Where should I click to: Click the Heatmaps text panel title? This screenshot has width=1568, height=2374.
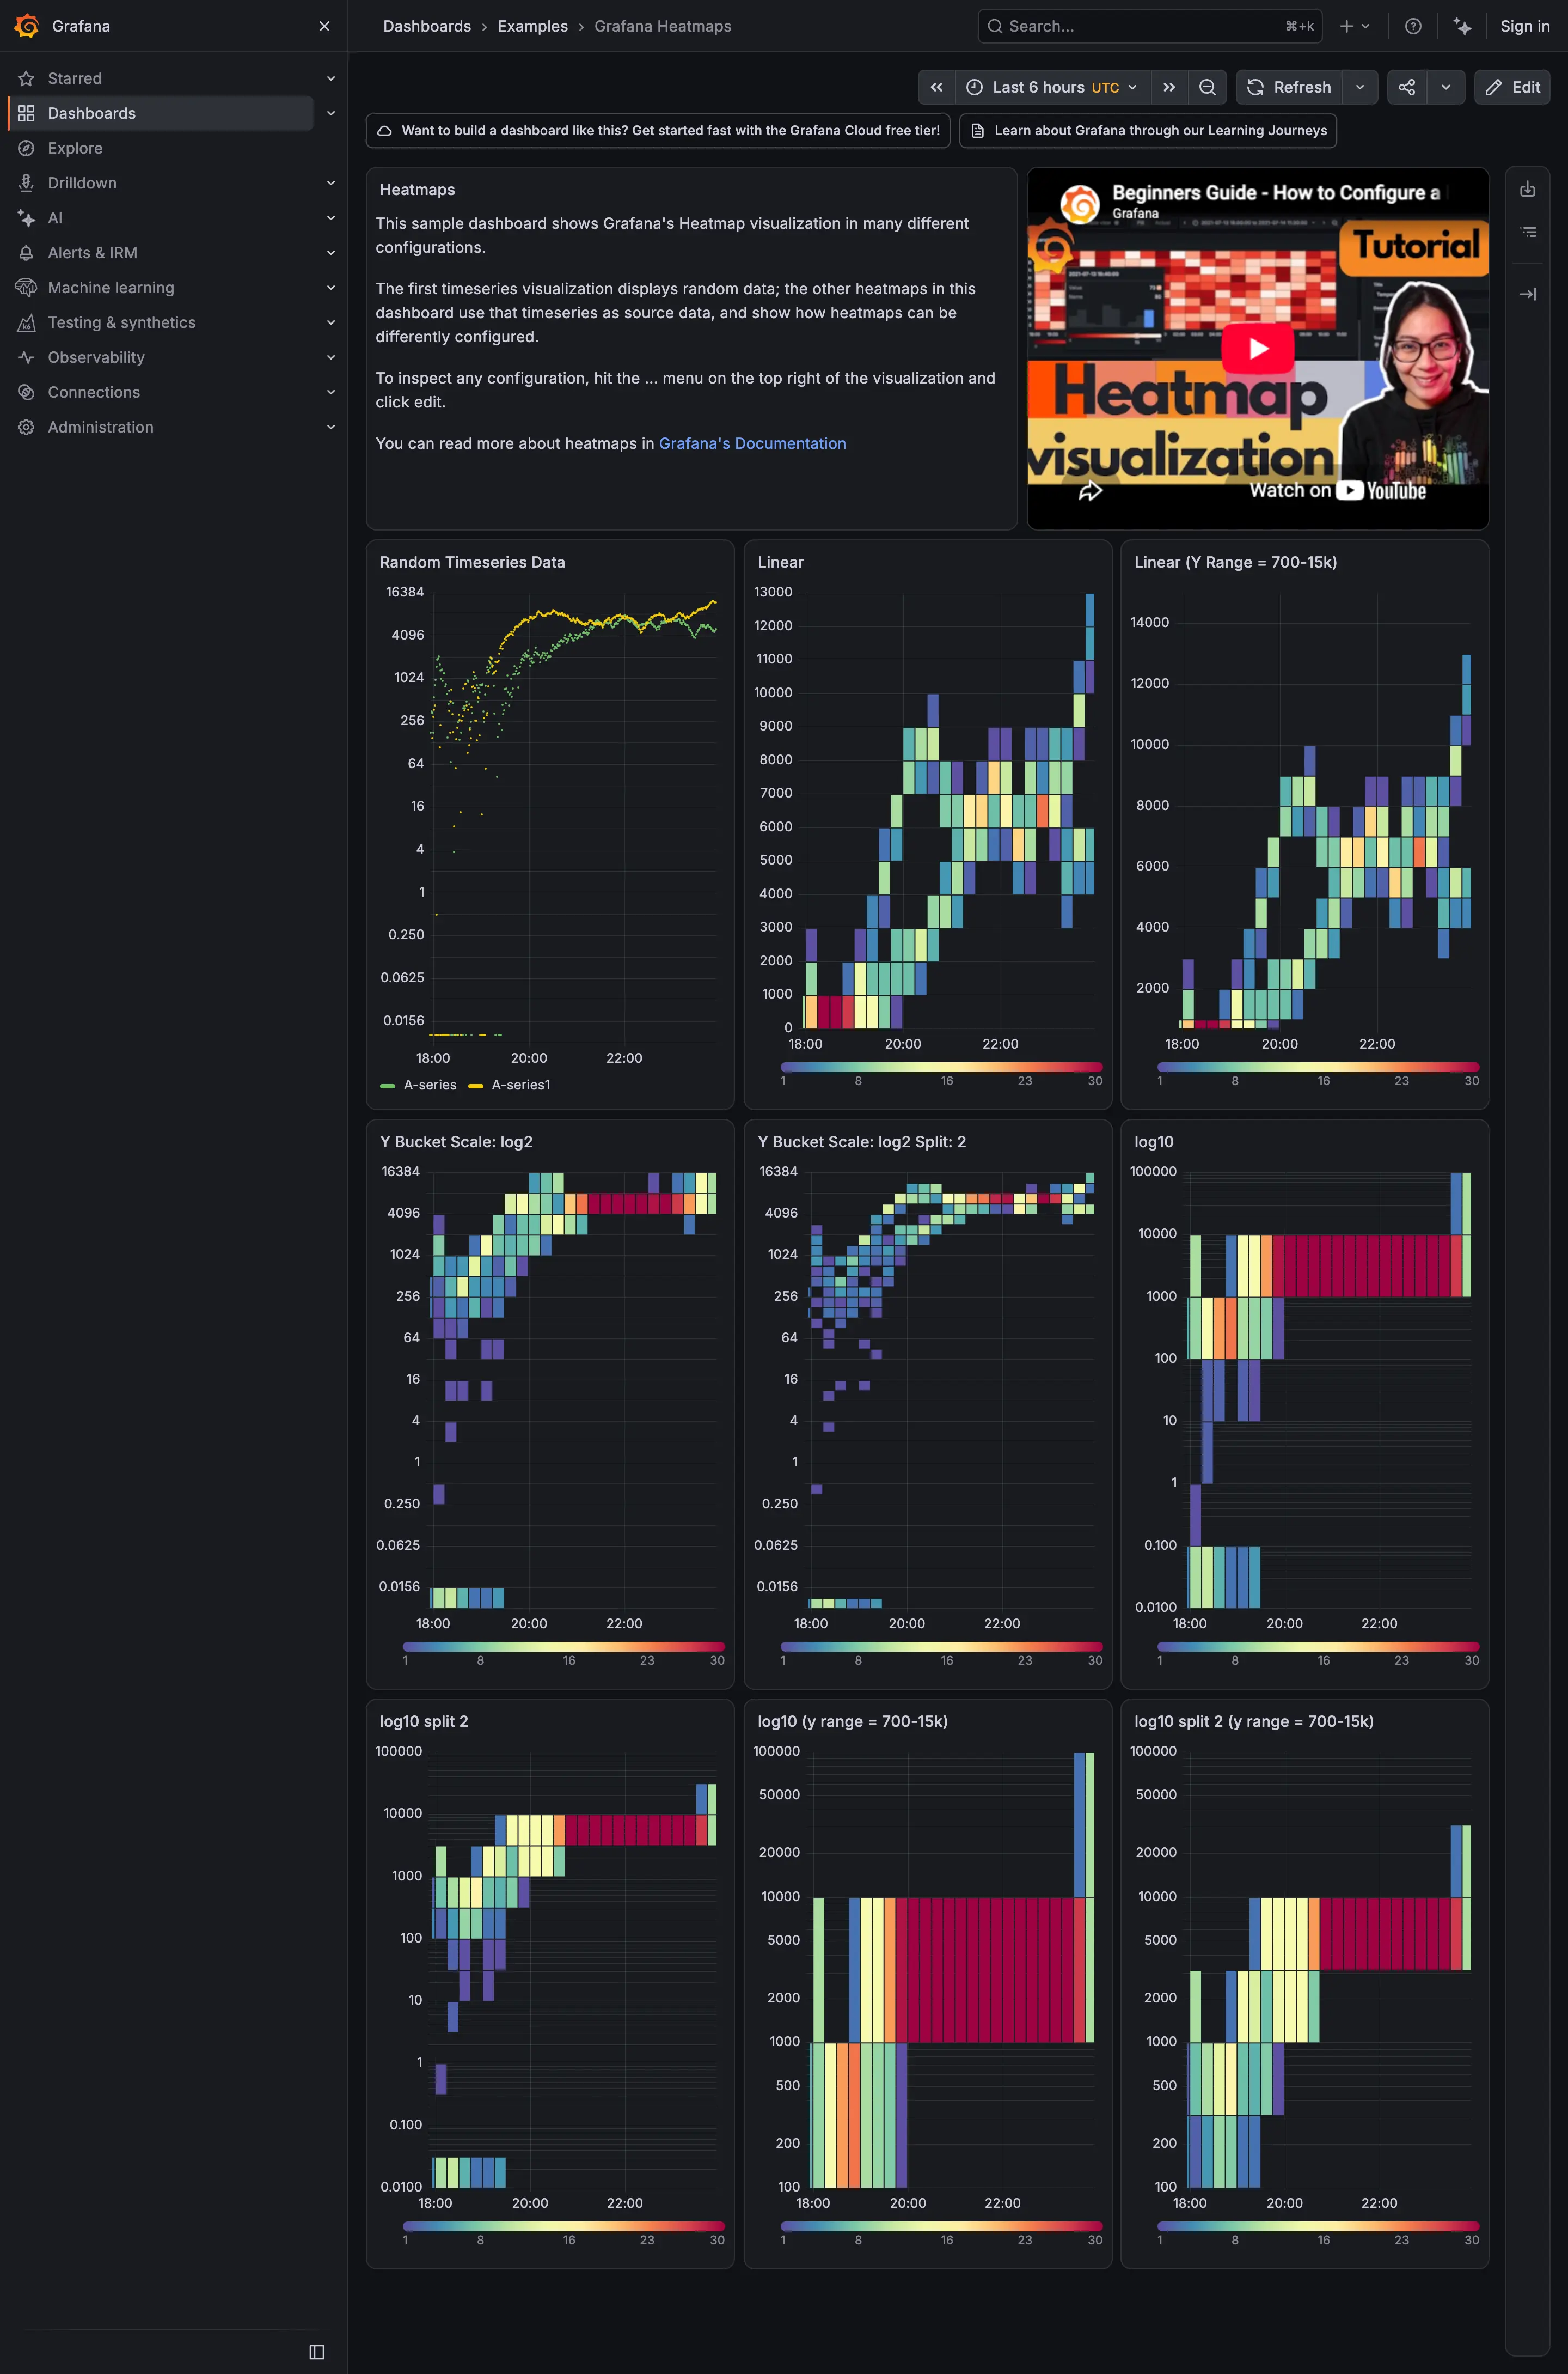click(417, 190)
